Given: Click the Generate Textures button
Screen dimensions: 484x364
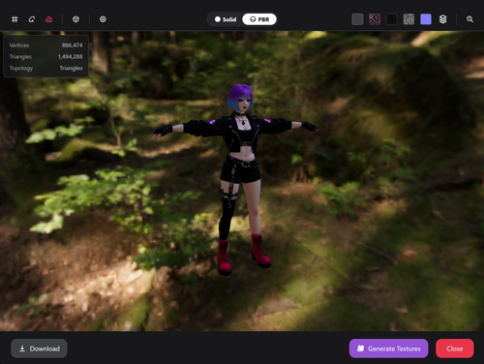Looking at the screenshot, I should tap(388, 349).
